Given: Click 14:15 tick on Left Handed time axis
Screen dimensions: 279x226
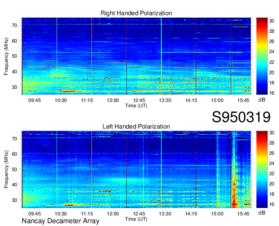Looking at the screenshot, I should tap(191, 214).
